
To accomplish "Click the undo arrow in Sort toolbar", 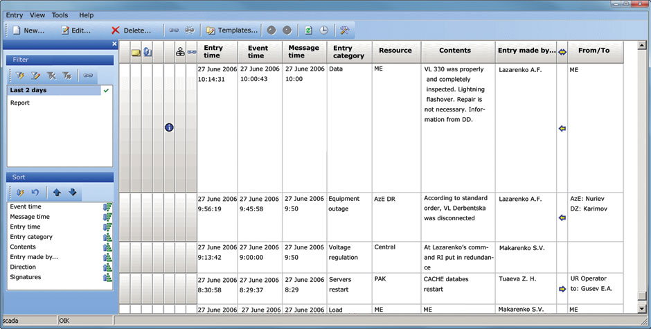I will tap(35, 193).
